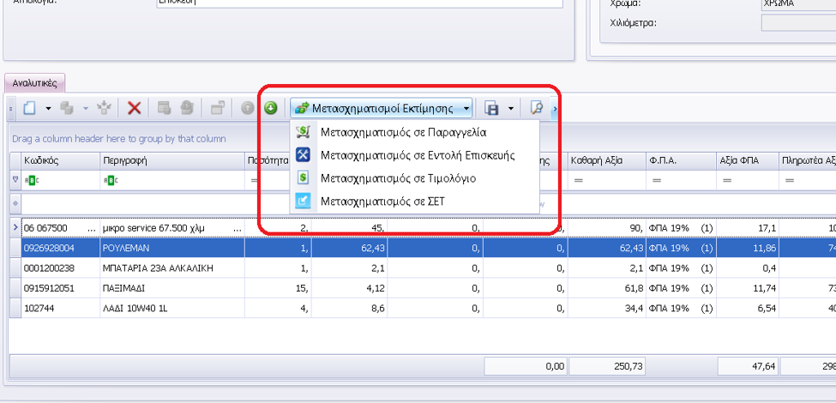Image resolution: width=836 pixels, height=403 pixels.
Task: Click the Περιγραφή filter row cell
Action: tap(171, 181)
